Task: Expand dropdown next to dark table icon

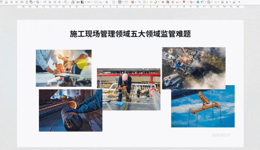Action: coord(123,2)
